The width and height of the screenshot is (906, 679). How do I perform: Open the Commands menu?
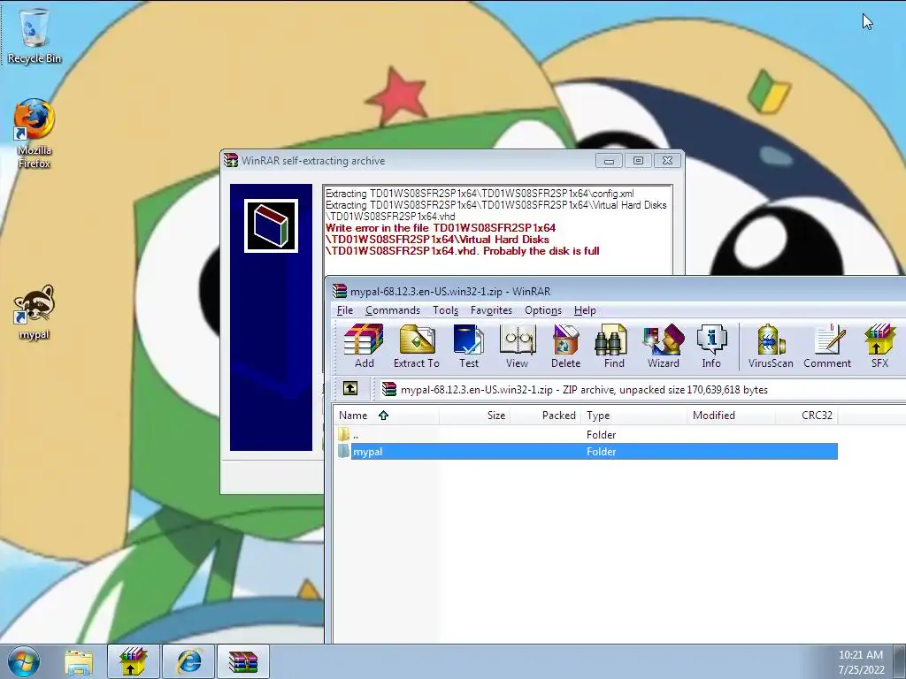pyautogui.click(x=392, y=310)
